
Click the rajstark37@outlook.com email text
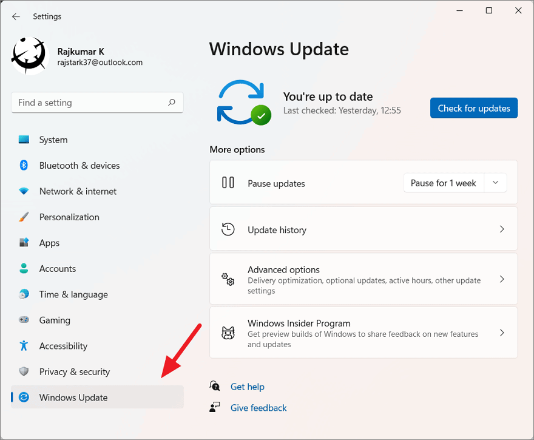[x=100, y=63]
